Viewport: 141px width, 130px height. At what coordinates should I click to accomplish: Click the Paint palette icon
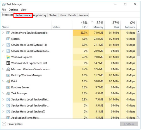tap(8, 81)
